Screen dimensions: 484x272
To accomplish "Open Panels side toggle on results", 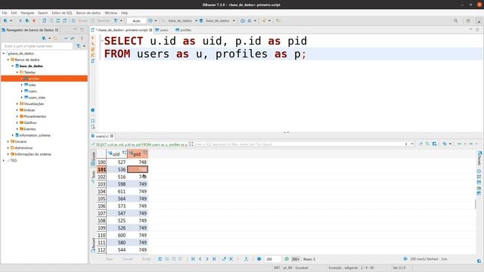I will pos(479,158).
